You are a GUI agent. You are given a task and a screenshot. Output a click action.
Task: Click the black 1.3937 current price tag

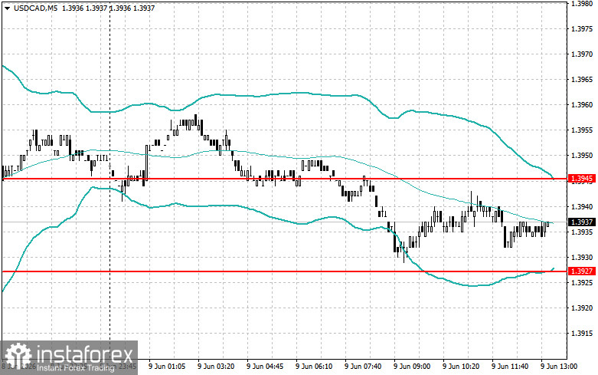pyautogui.click(x=582, y=222)
